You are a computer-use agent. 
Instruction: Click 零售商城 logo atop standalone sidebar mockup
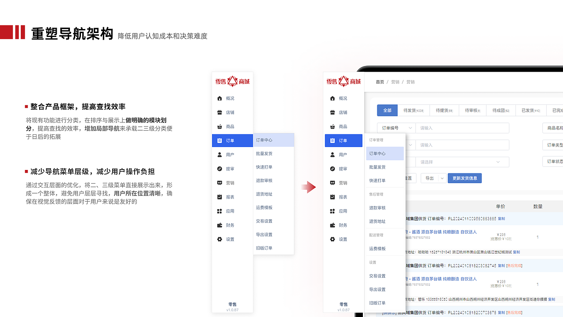[x=232, y=81]
